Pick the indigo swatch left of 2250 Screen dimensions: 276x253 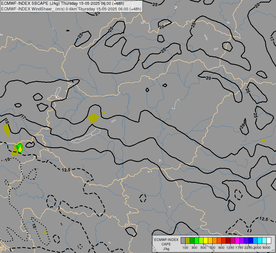point(246,240)
